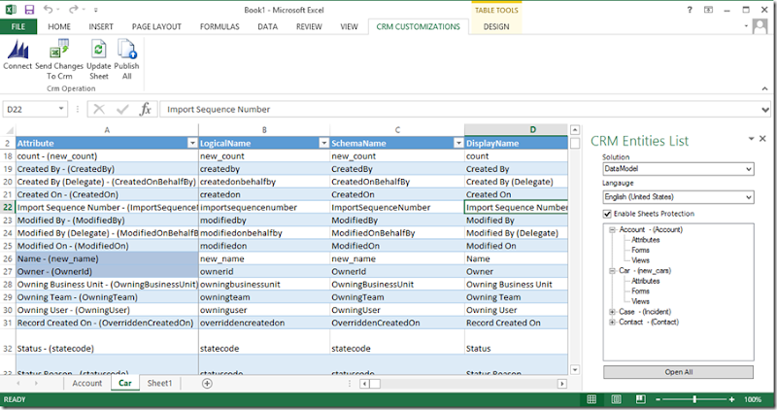The width and height of the screenshot is (777, 410).
Task: Click the Publish All icon
Action: click(127, 51)
